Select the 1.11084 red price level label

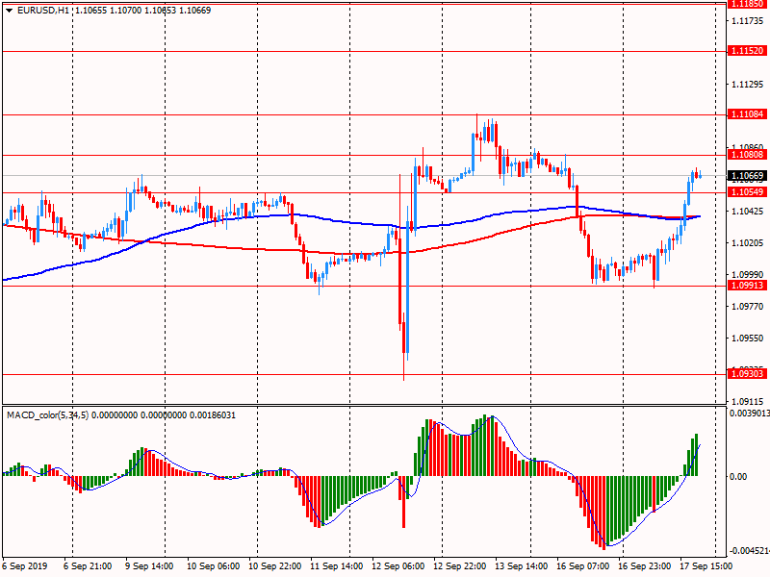(x=748, y=114)
